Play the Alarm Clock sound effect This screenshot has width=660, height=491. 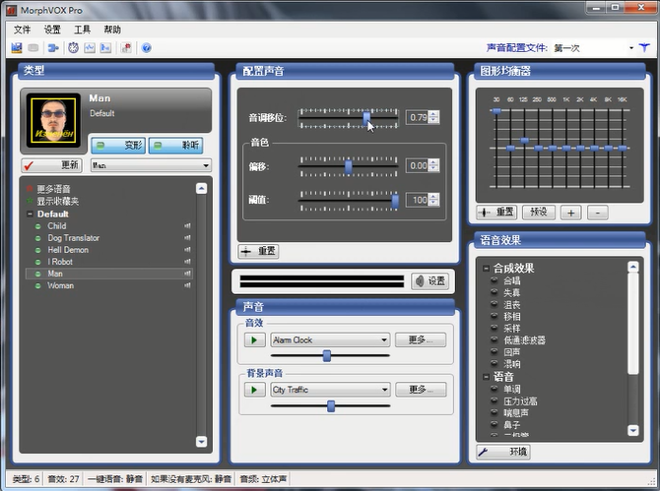point(255,339)
